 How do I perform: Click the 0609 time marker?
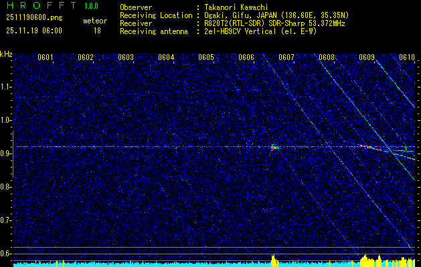coord(367,57)
